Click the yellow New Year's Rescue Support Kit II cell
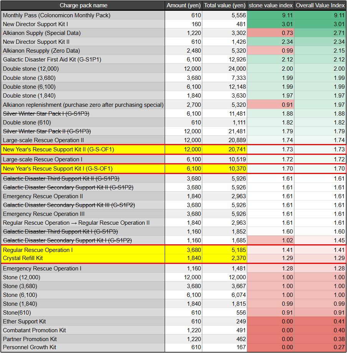347x353 pixels. [x=83, y=149]
